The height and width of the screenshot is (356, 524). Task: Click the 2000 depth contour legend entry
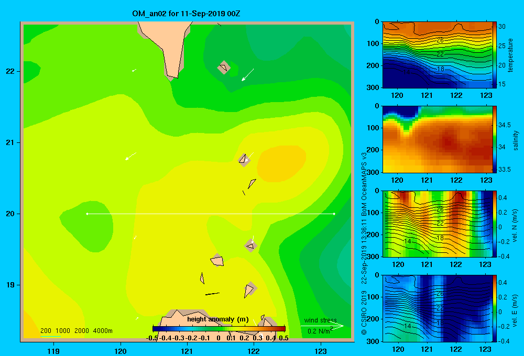[x=82, y=331]
